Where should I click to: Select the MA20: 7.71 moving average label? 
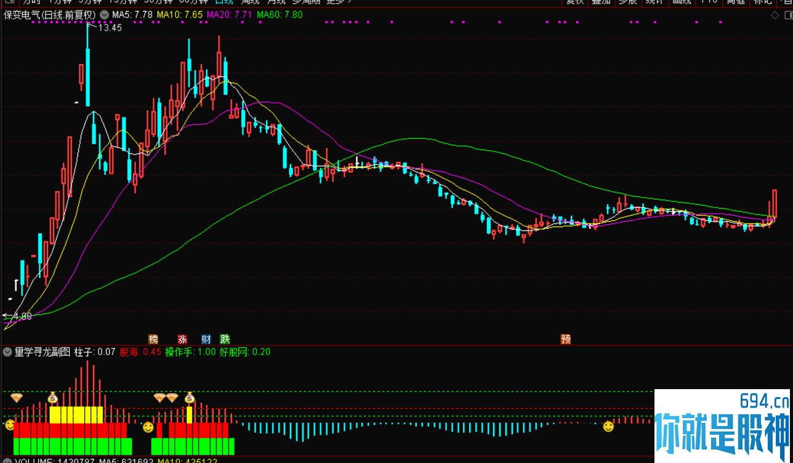point(230,15)
